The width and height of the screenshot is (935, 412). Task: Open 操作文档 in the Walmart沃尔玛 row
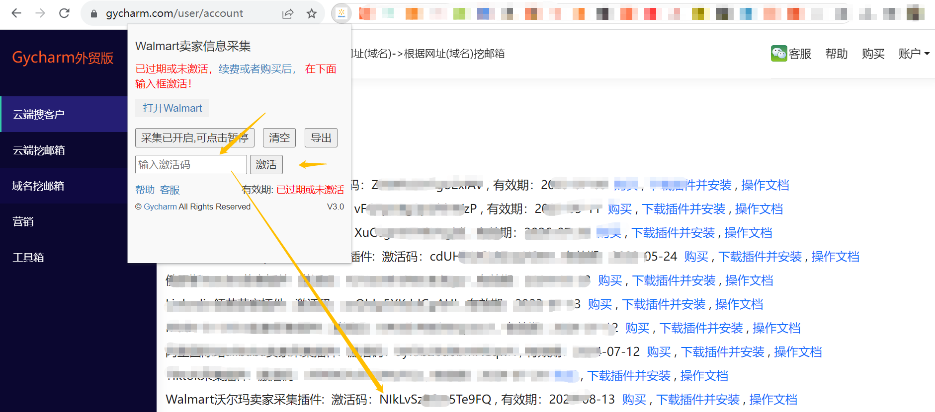tap(773, 400)
